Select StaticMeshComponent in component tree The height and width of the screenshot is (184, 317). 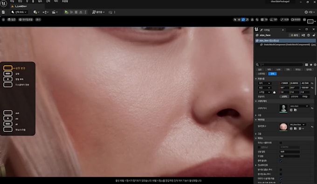click(x=286, y=44)
